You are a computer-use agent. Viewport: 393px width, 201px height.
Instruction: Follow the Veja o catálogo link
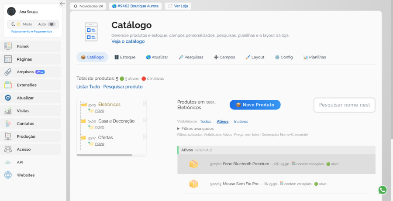(x=128, y=41)
